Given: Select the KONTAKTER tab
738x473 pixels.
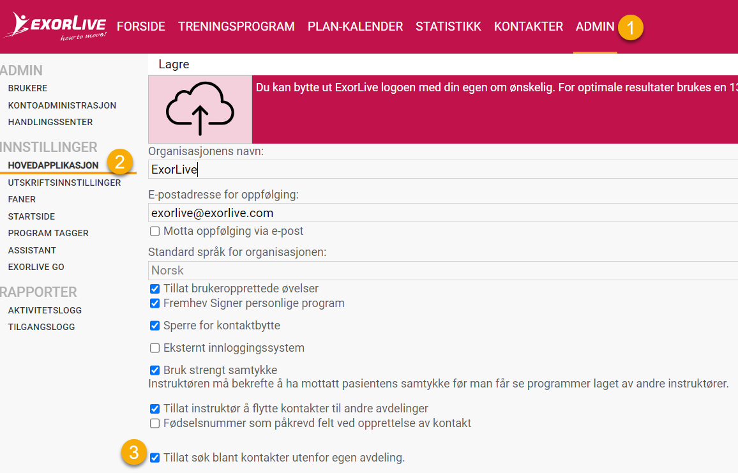Looking at the screenshot, I should [529, 26].
